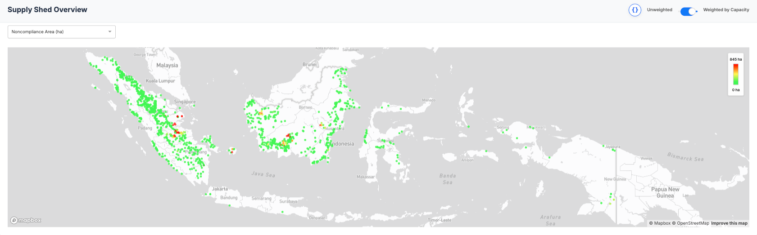757x235 pixels.
Task: Click the Indonesia country label
Action: click(x=342, y=144)
